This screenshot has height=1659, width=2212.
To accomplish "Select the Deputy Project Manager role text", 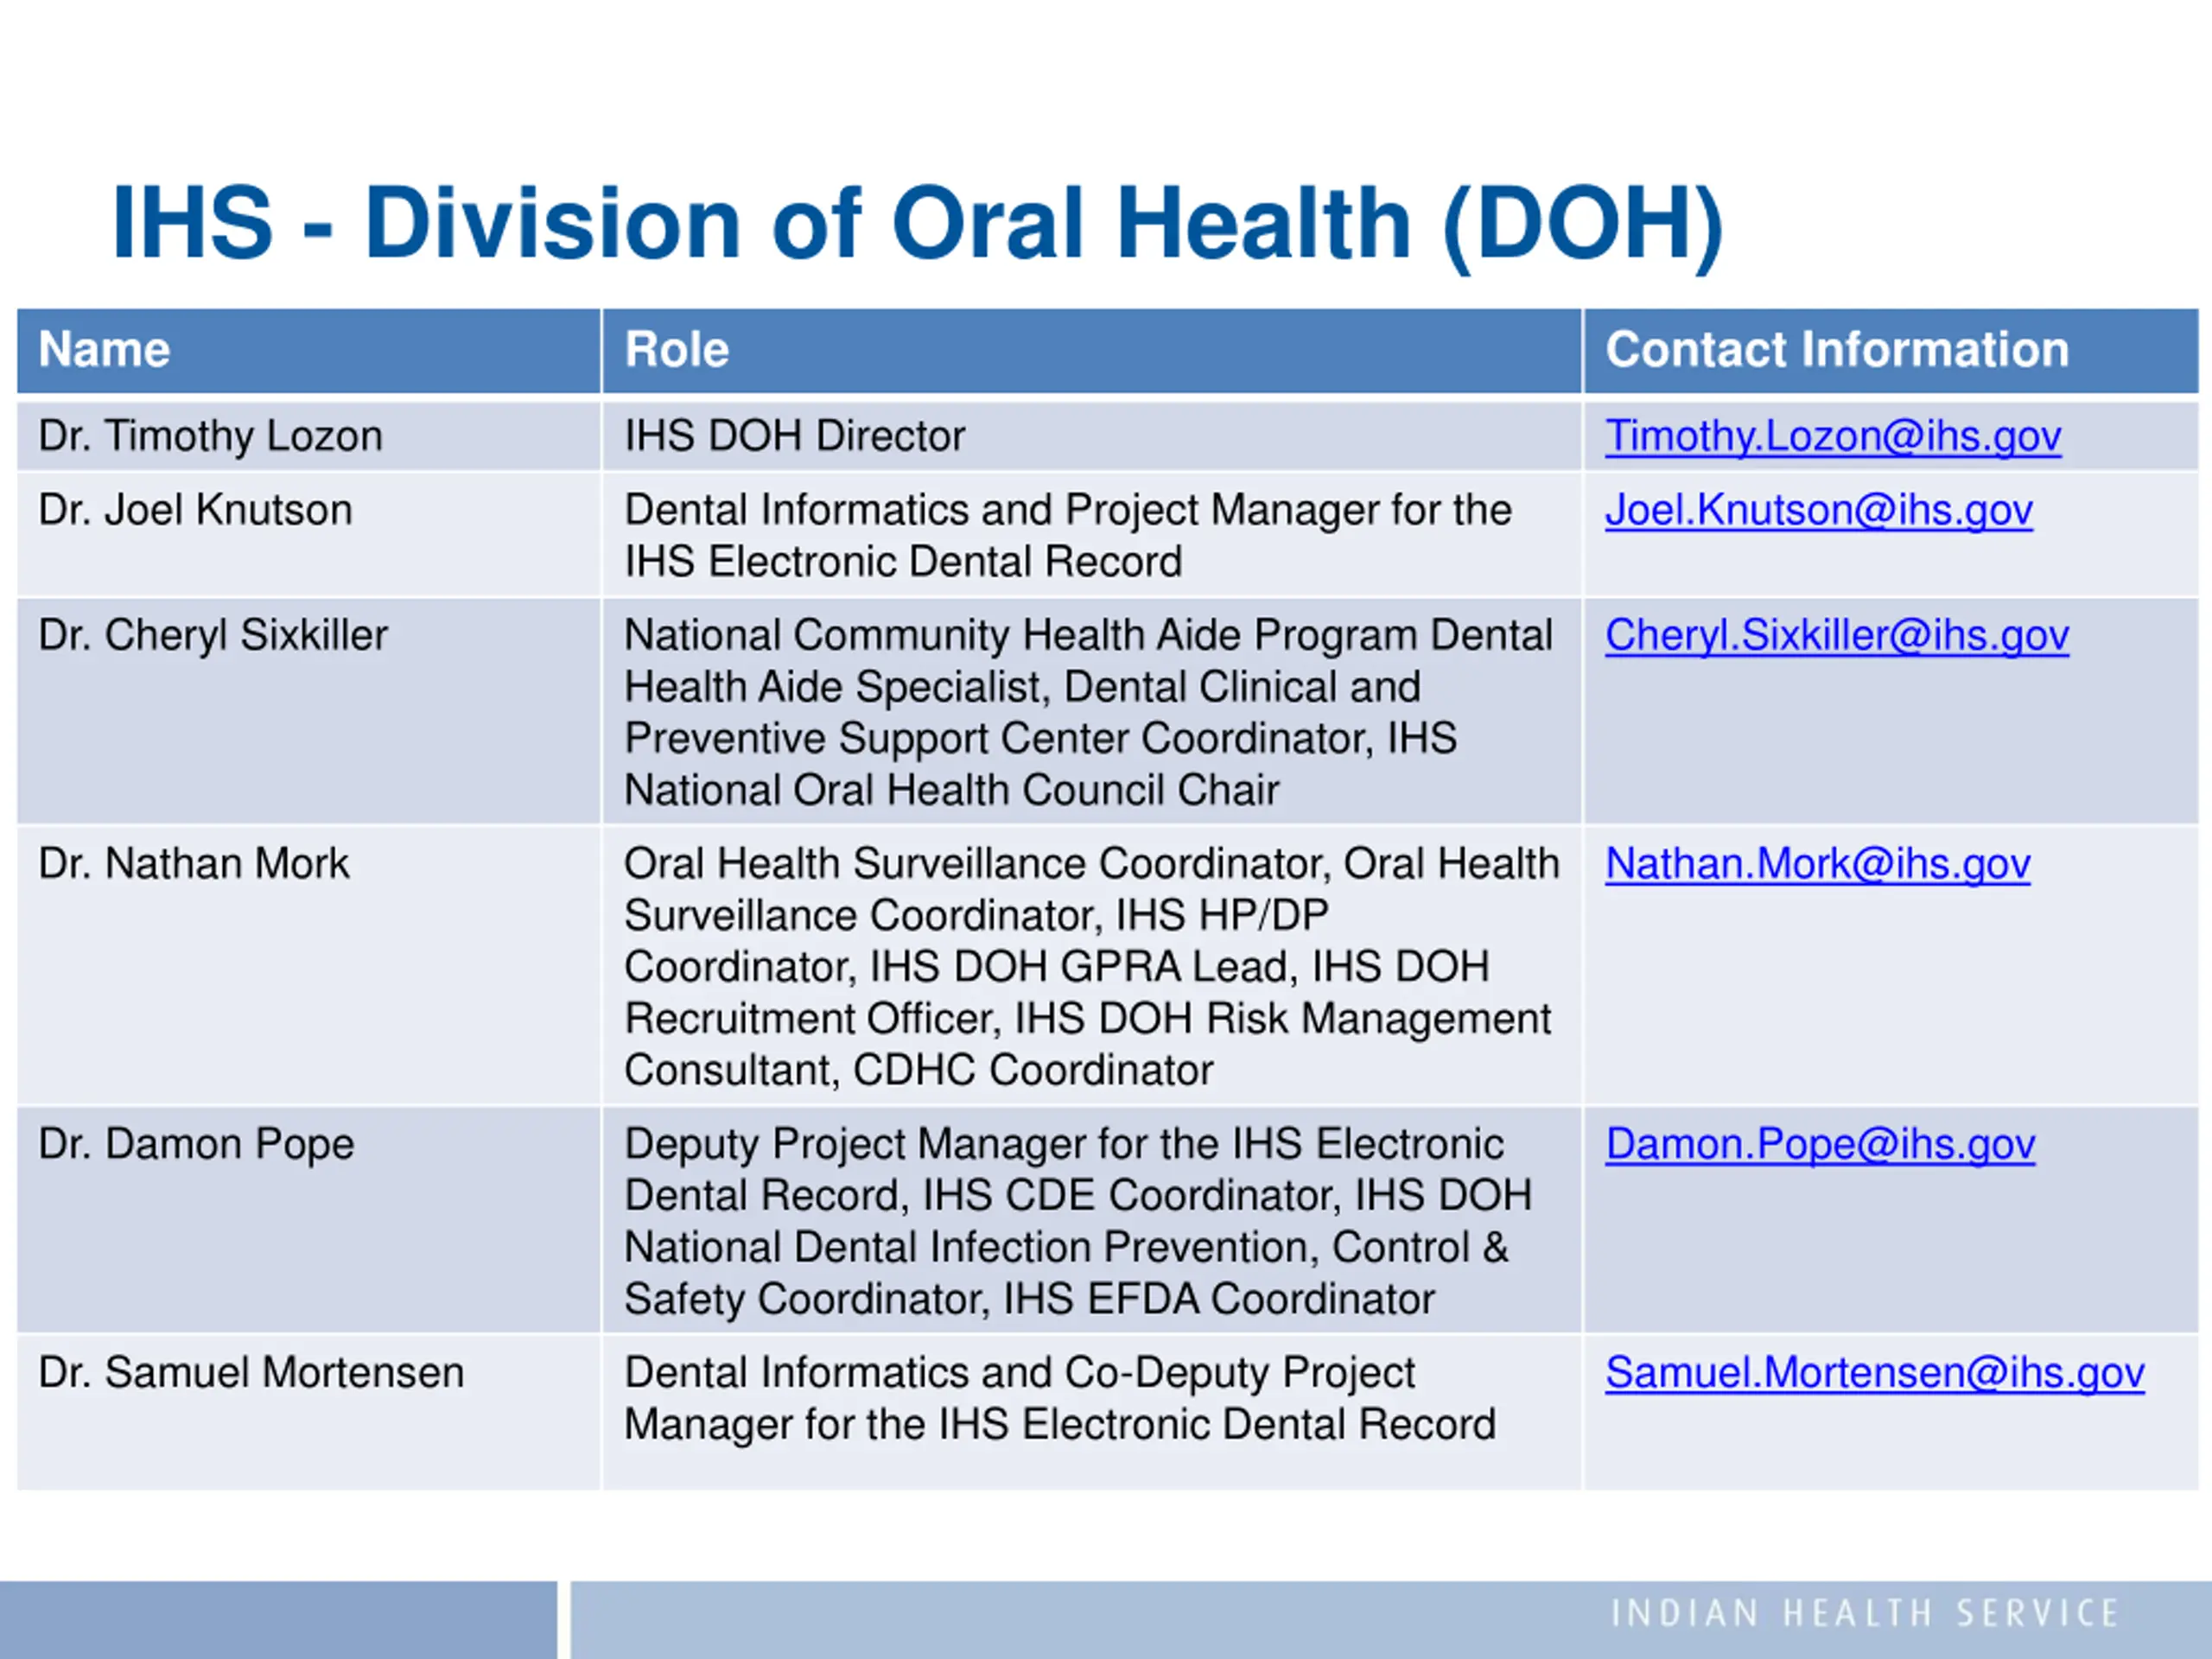I will 1078,1222.
